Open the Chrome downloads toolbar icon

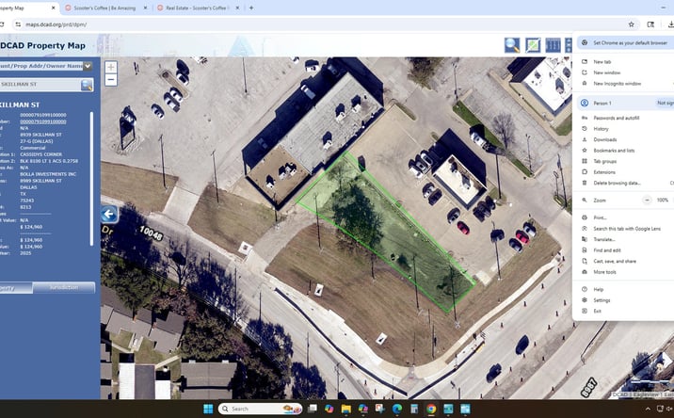coord(670,24)
